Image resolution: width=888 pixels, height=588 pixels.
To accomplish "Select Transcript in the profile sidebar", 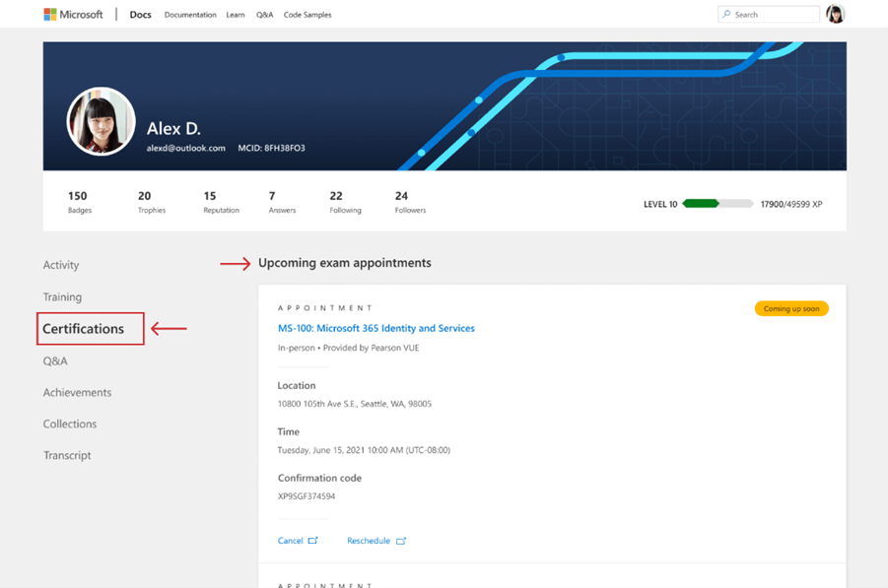I will click(x=67, y=455).
